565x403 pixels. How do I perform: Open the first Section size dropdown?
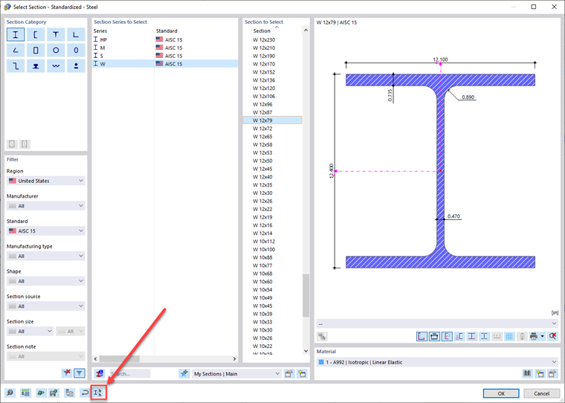pyautogui.click(x=30, y=331)
